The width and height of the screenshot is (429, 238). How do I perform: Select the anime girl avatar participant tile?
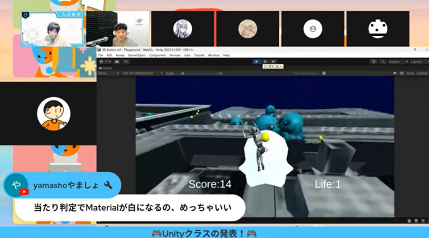pos(182,29)
